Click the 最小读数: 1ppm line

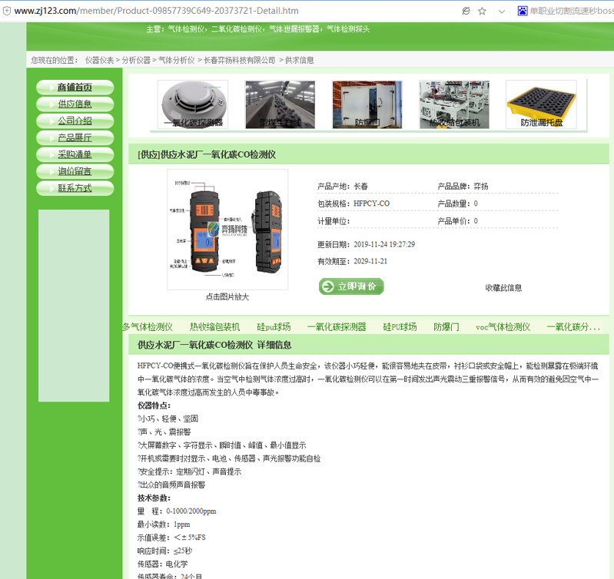pos(164,524)
